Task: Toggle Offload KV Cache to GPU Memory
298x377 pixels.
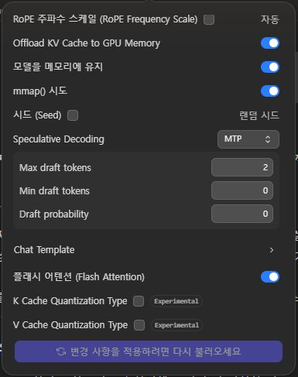Action: point(270,43)
